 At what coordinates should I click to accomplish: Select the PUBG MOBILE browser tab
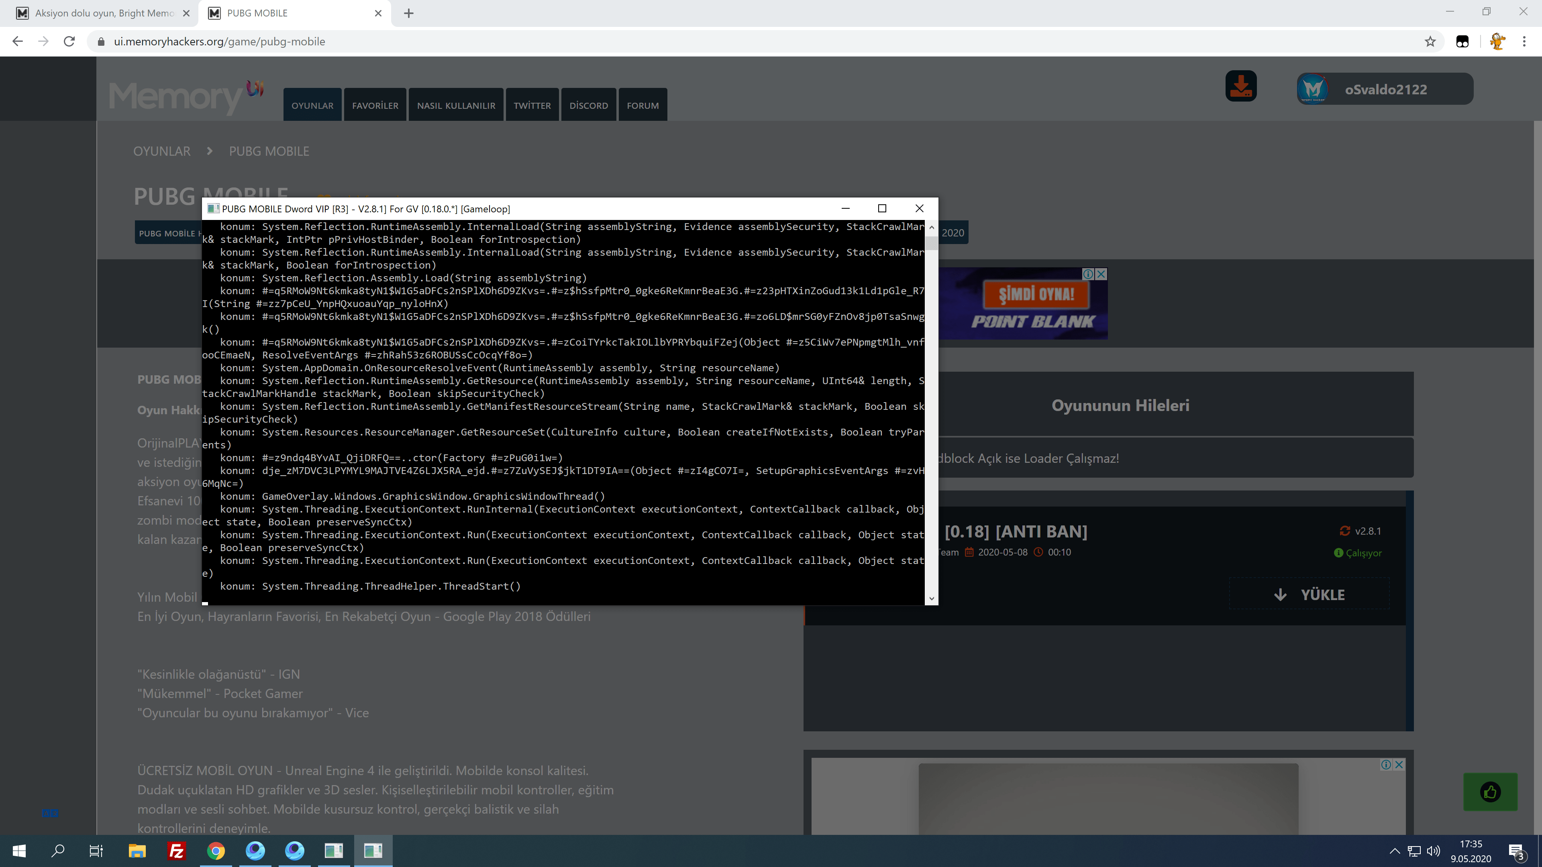[295, 13]
